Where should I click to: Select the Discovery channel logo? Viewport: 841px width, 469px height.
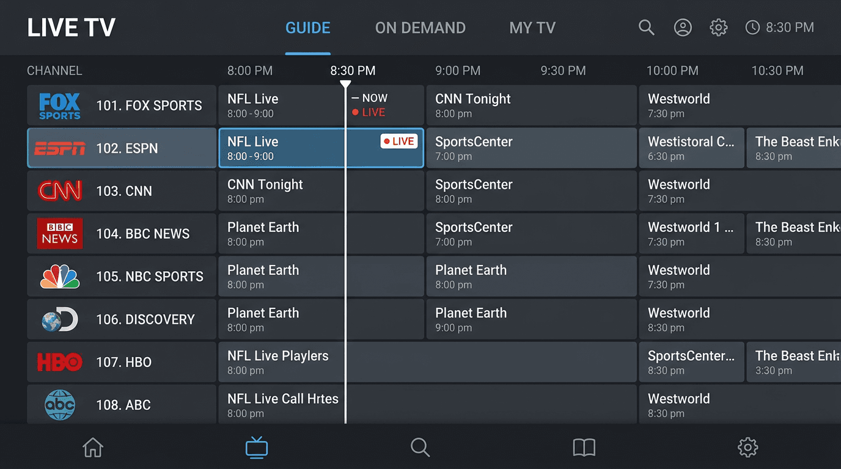59,319
